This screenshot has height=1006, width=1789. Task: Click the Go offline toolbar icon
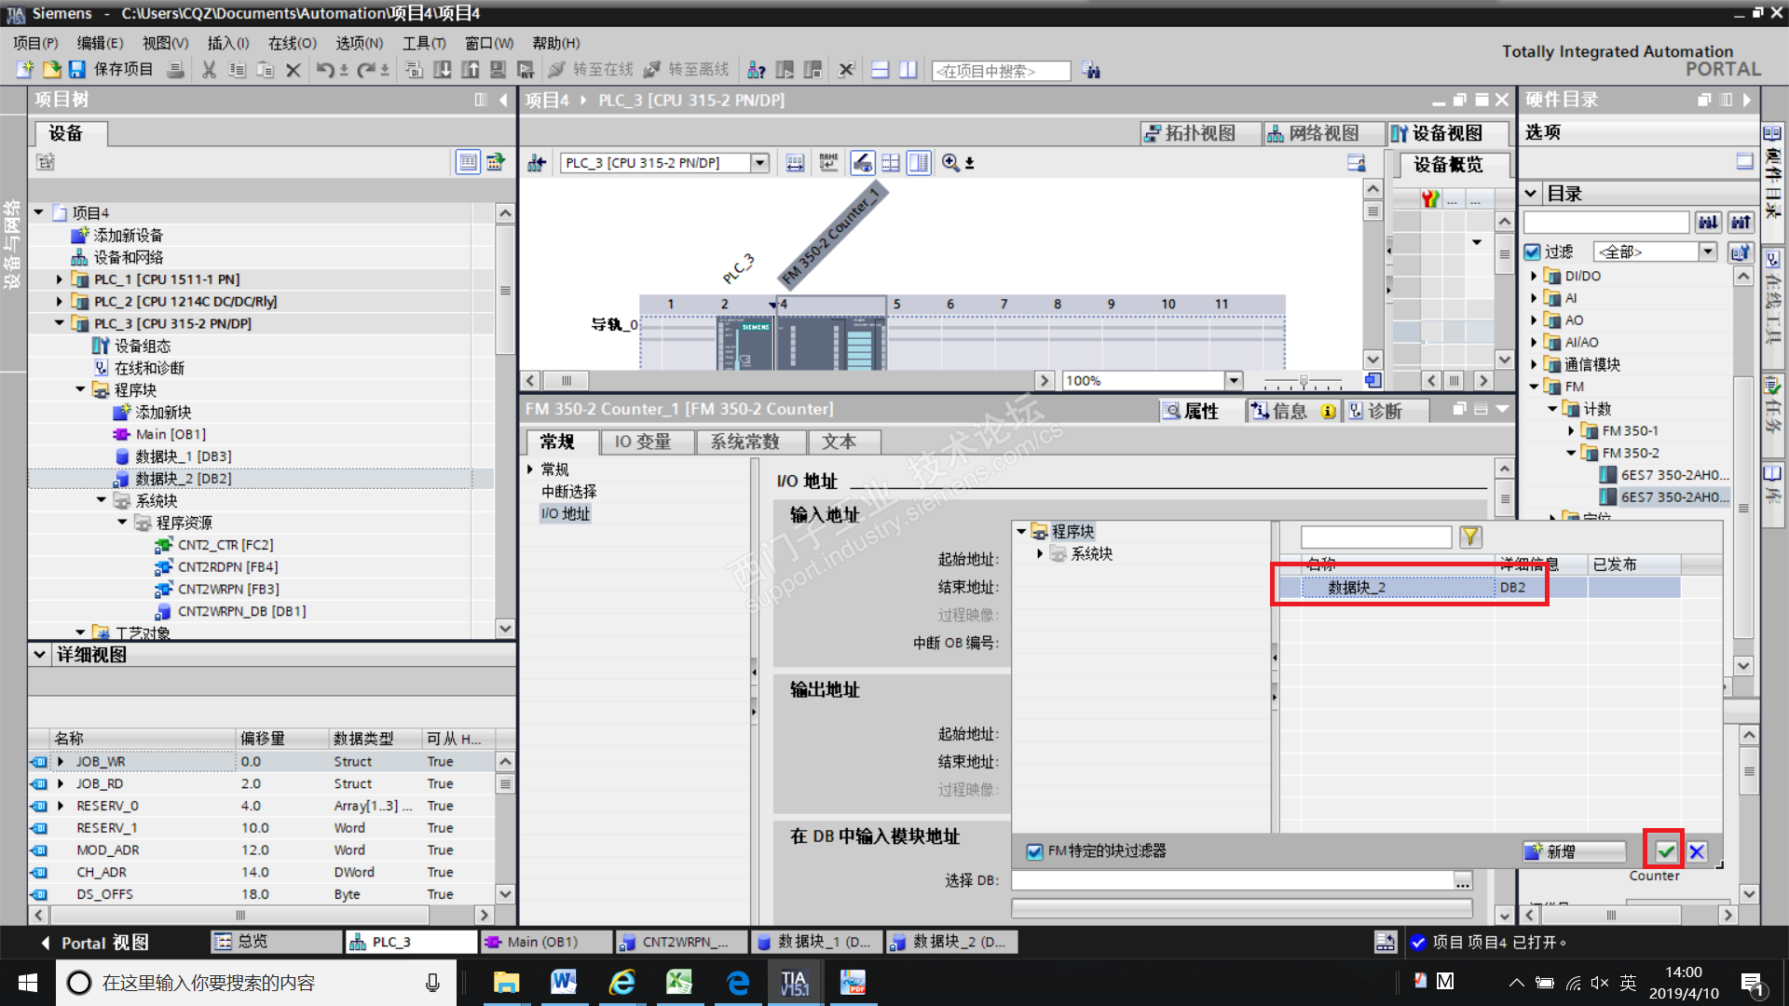click(652, 70)
